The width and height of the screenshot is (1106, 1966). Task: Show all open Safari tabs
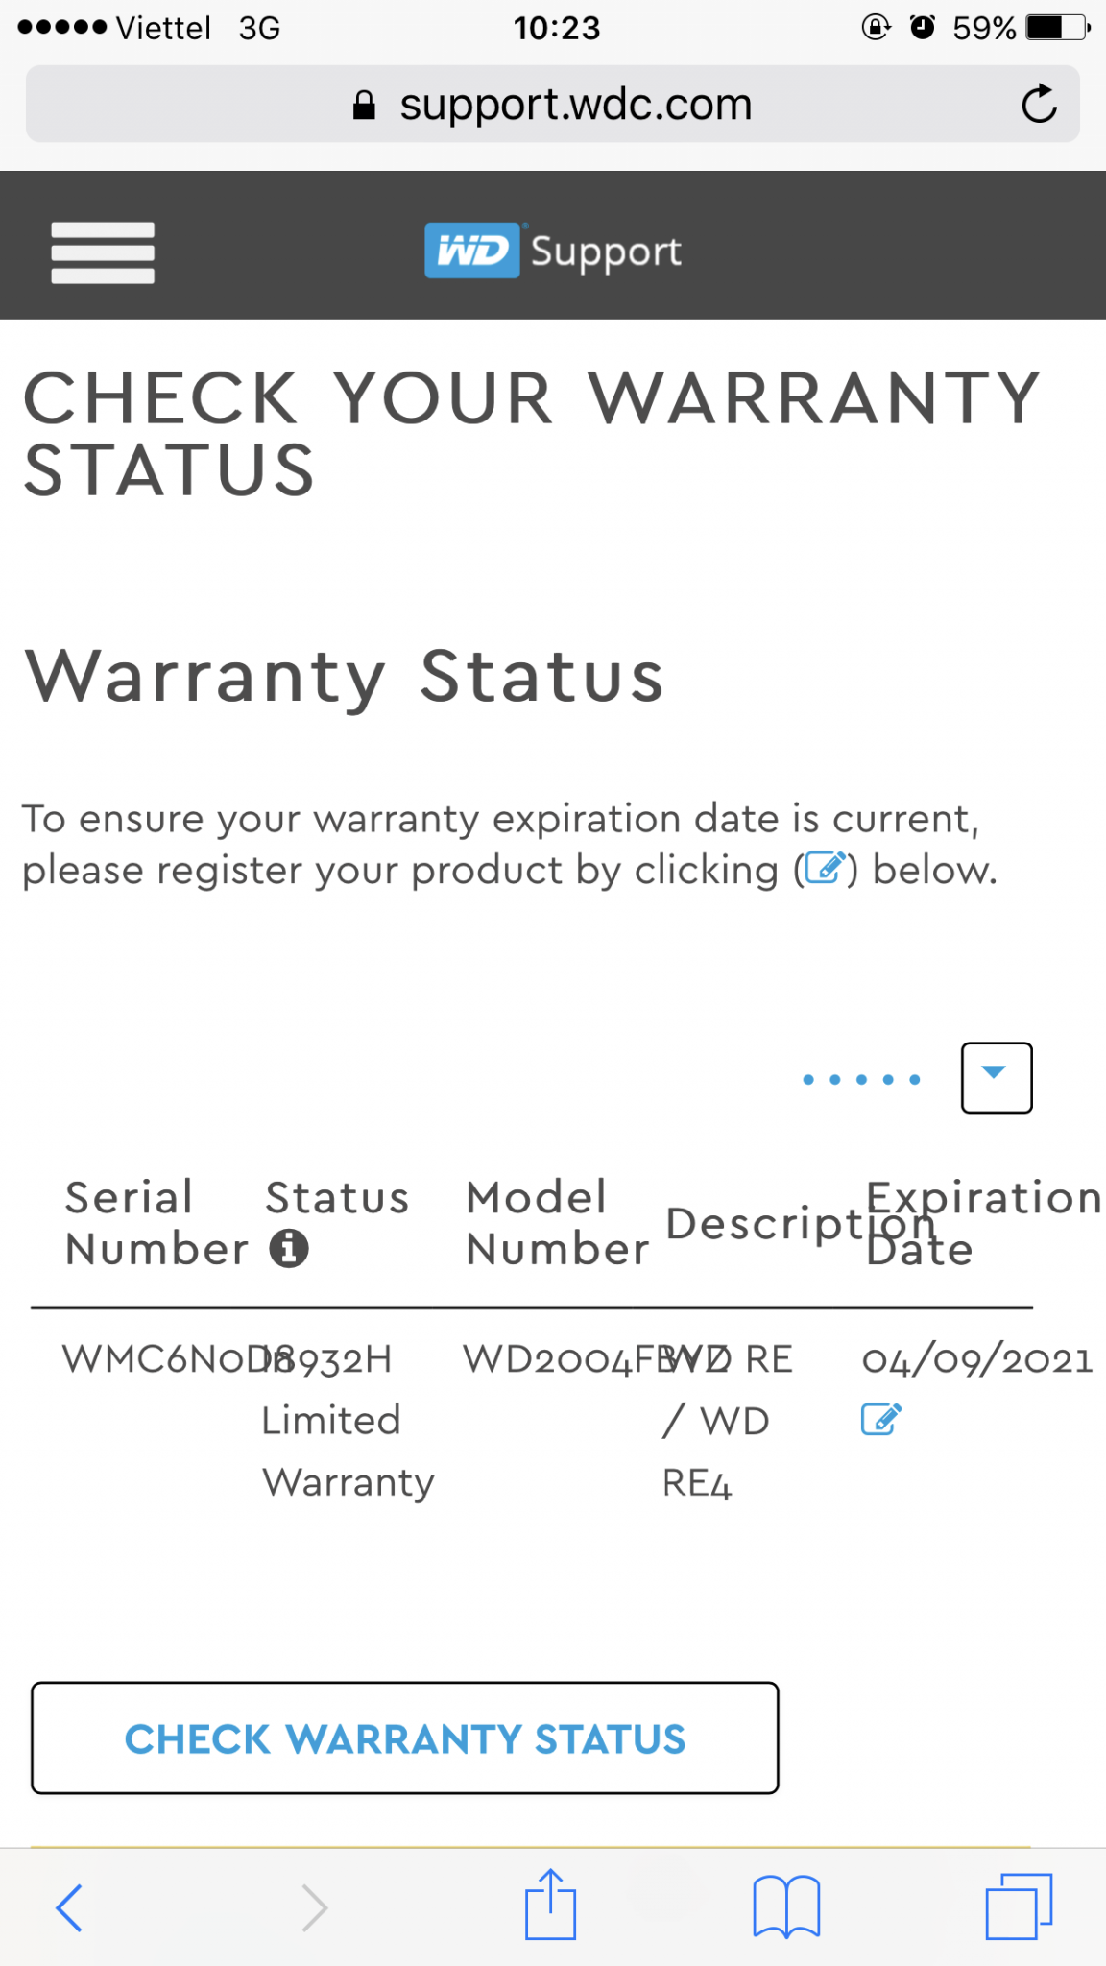pyautogui.click(x=1019, y=1906)
